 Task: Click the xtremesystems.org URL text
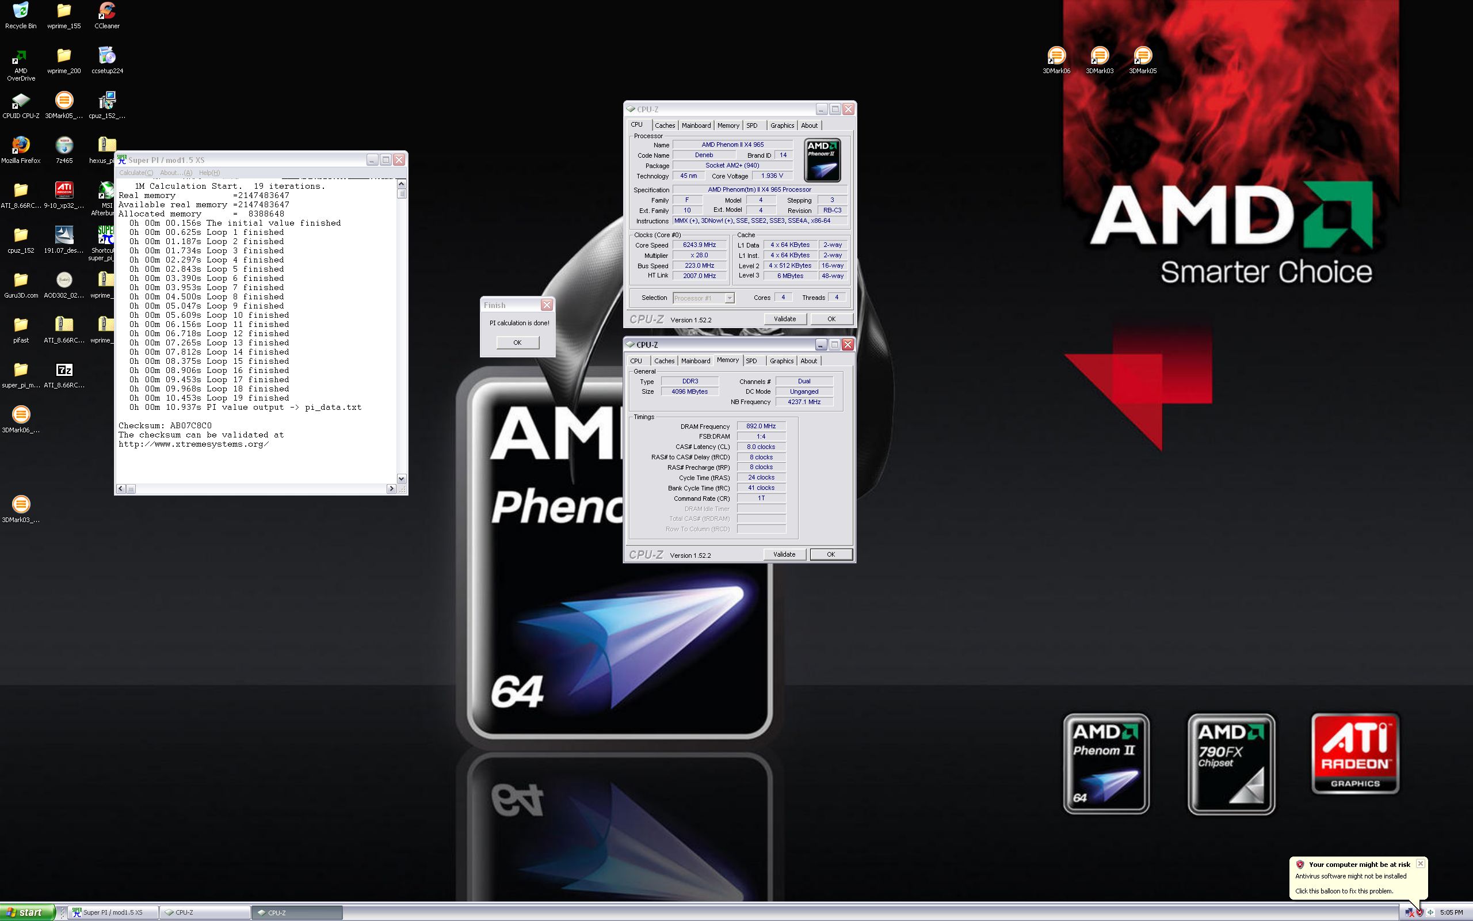(x=193, y=444)
